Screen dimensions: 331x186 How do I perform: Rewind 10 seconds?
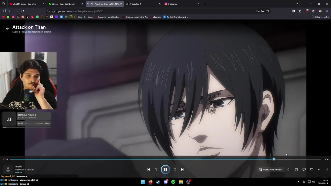tap(156, 169)
